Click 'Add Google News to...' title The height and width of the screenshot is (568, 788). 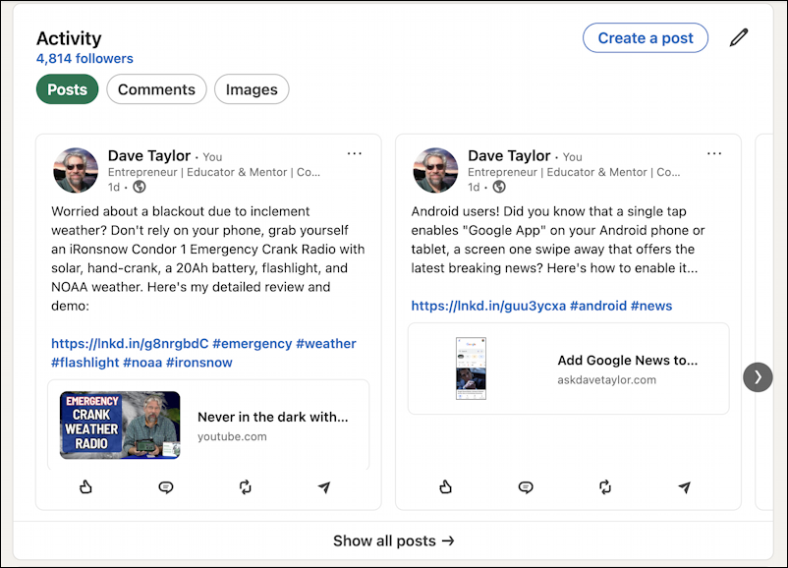tap(628, 361)
